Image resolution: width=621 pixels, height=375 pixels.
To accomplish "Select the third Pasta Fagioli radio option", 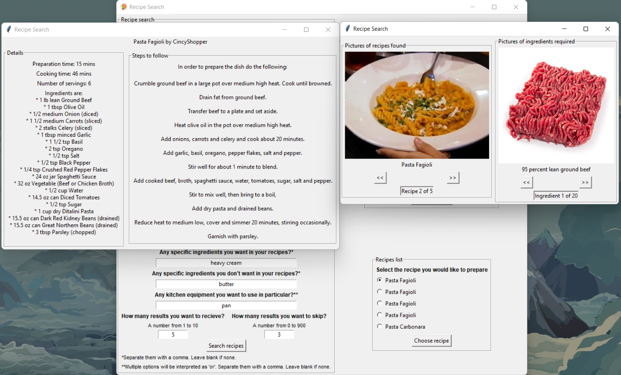I will pos(379,303).
